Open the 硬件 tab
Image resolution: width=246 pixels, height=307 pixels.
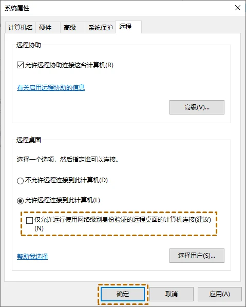(x=48, y=27)
